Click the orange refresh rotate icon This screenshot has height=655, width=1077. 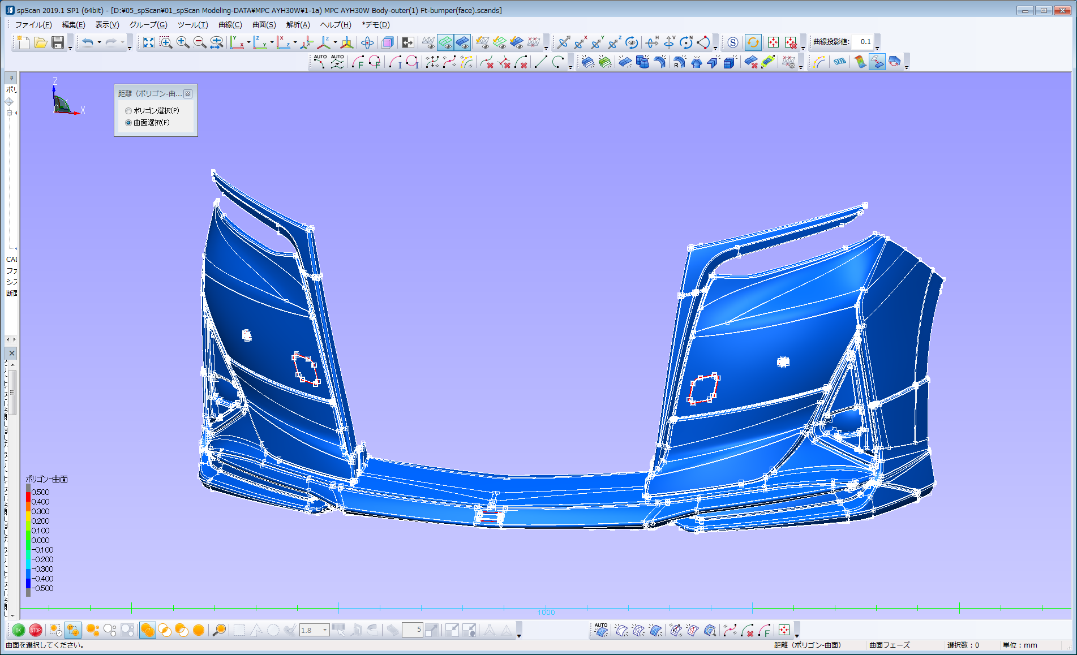coord(753,42)
